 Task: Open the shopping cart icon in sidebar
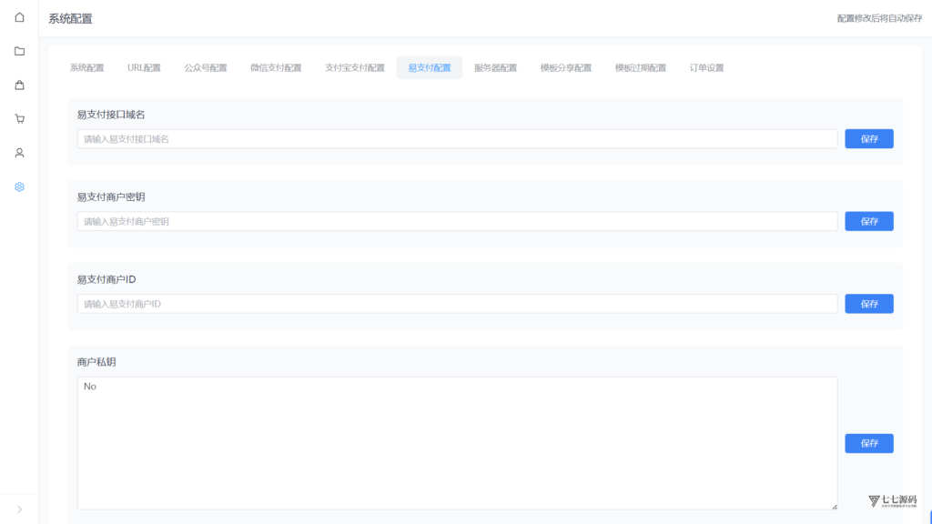[20, 119]
